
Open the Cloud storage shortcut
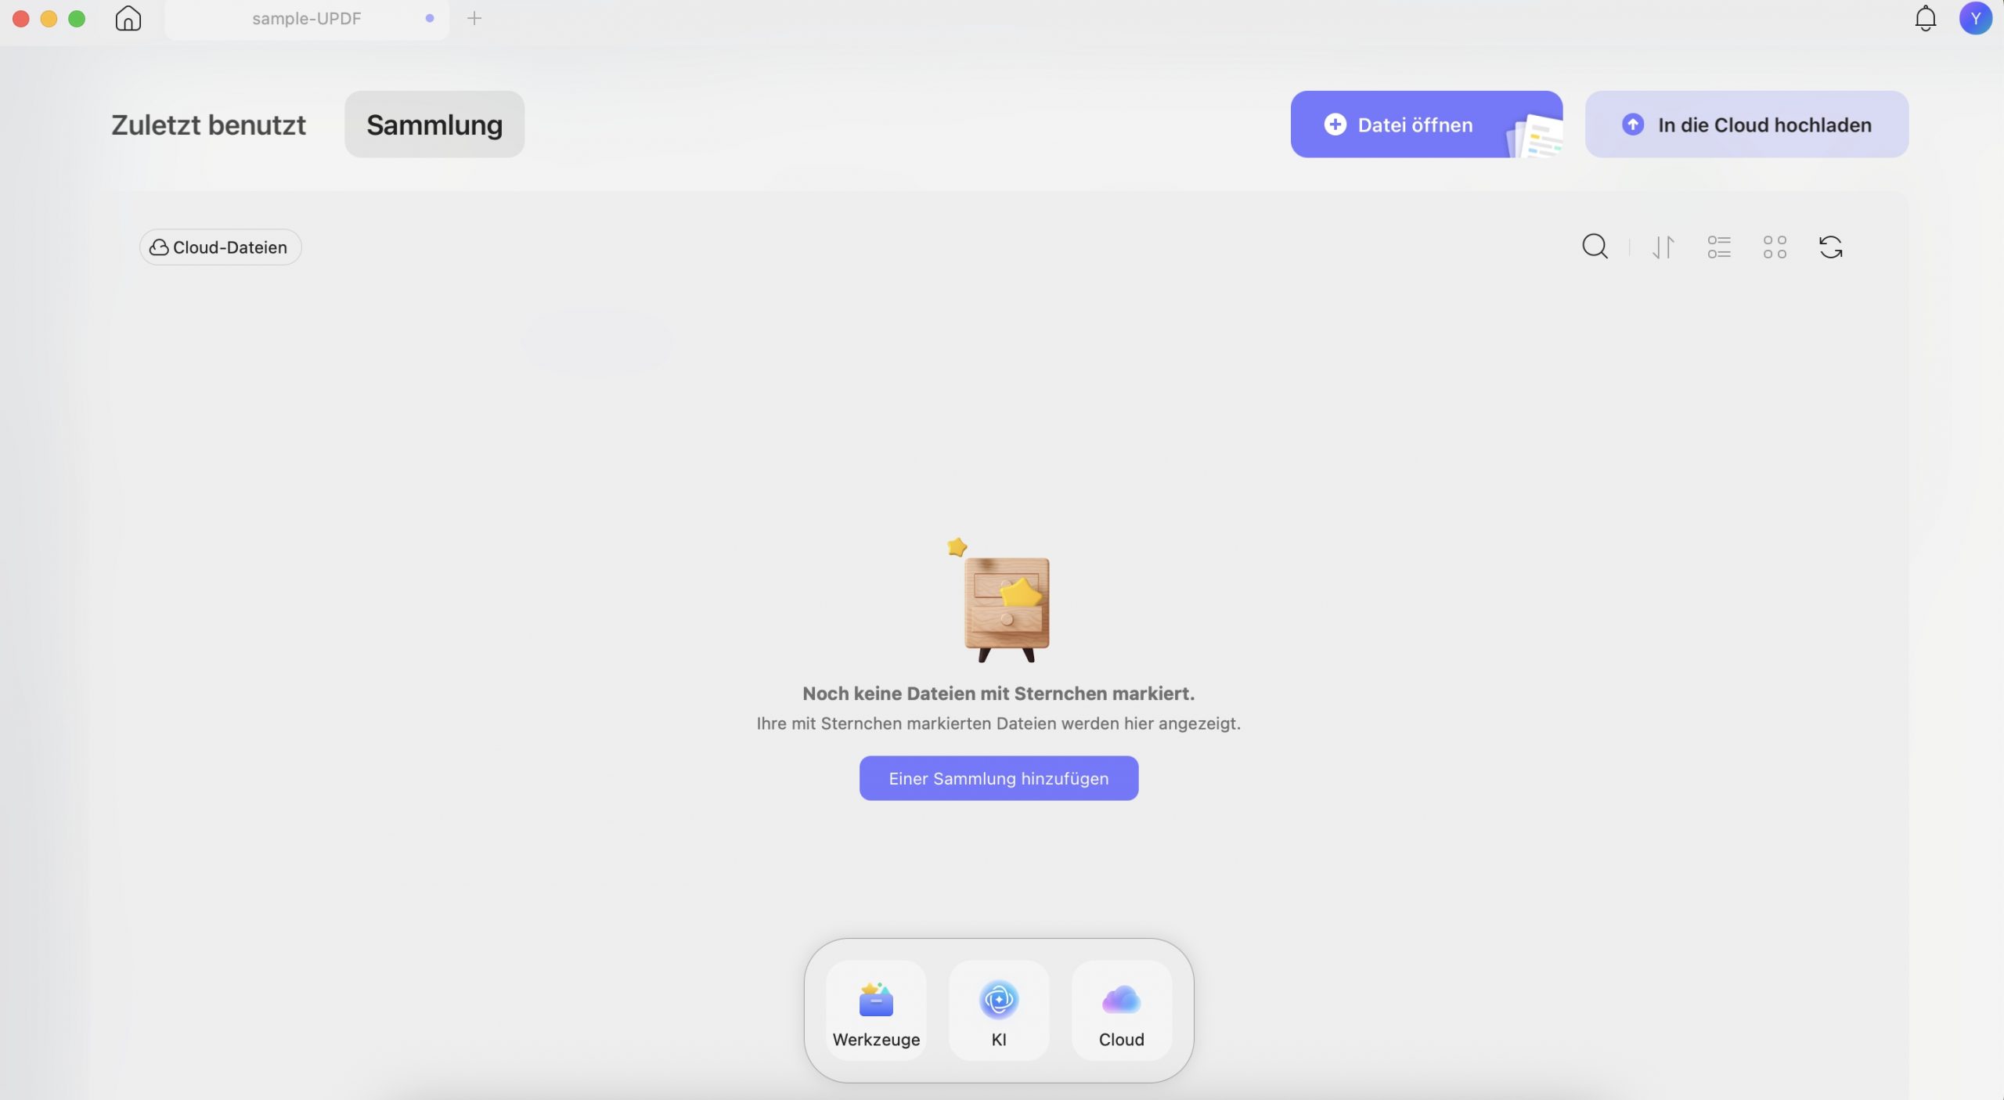click(1122, 1012)
